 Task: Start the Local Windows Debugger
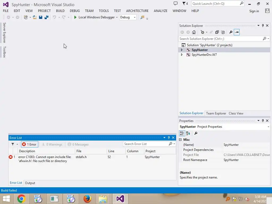tap(94, 17)
